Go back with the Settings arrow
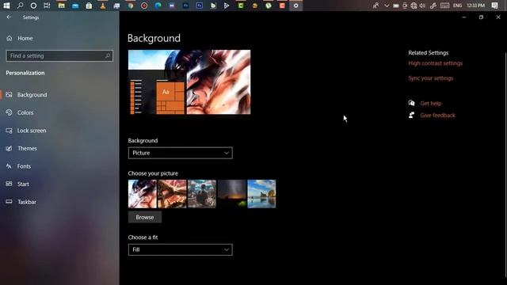Screen dimensions: 507x285 (x=9, y=17)
